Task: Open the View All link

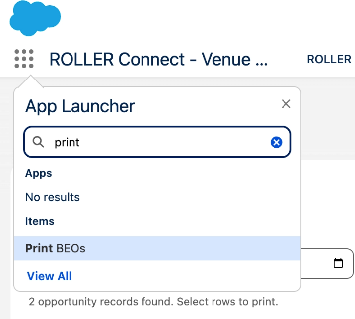Action: click(49, 276)
